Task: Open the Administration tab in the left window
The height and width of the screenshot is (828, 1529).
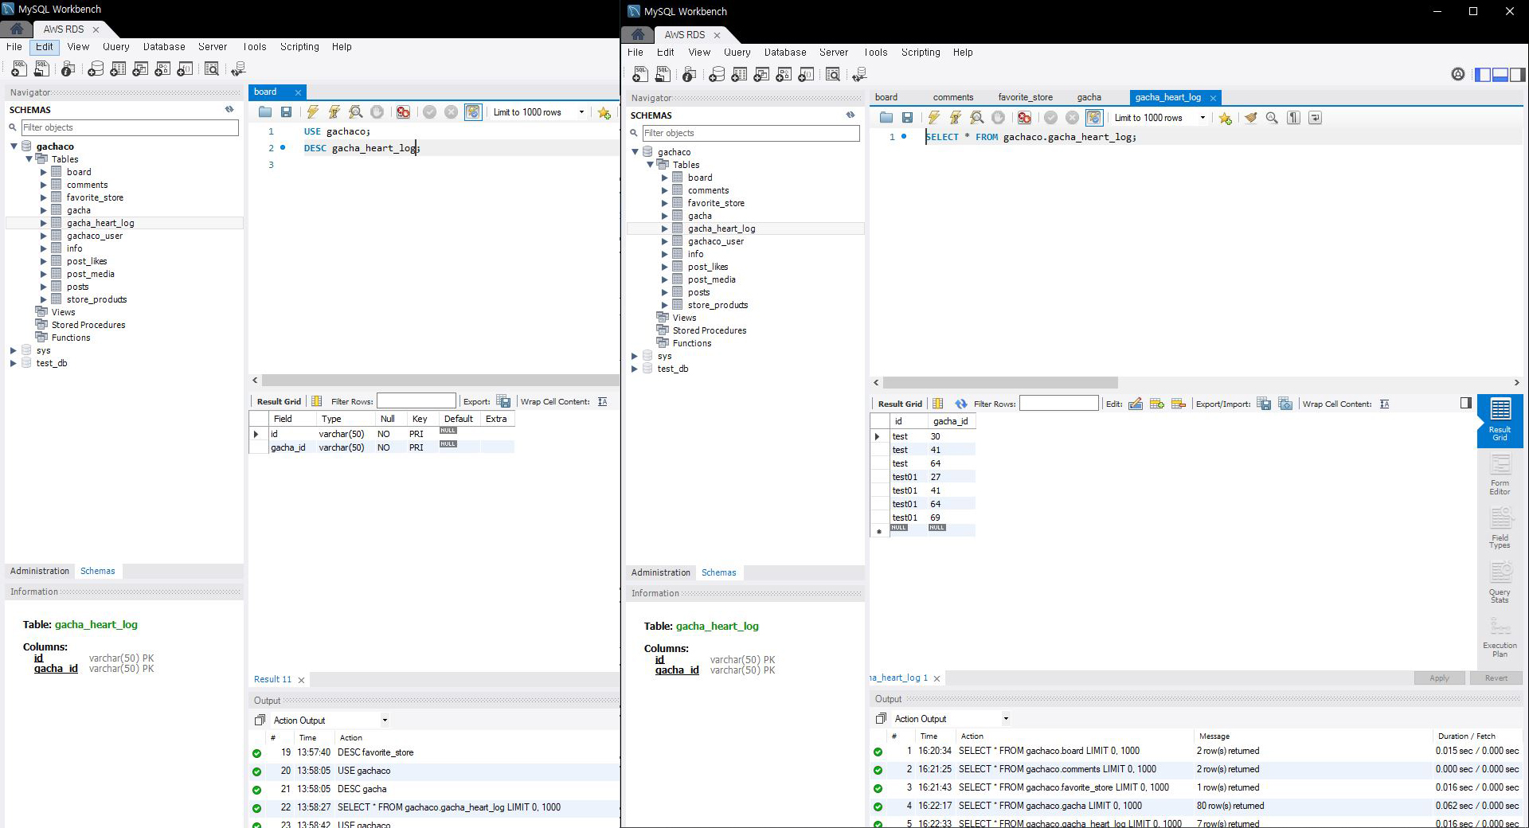Action: (x=40, y=571)
